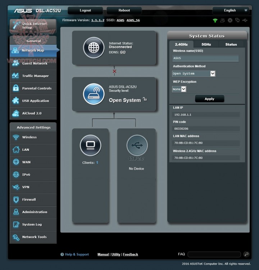The image size is (259, 270).
Task: Click the Network Map sidebar icon
Action: (x=15, y=50)
